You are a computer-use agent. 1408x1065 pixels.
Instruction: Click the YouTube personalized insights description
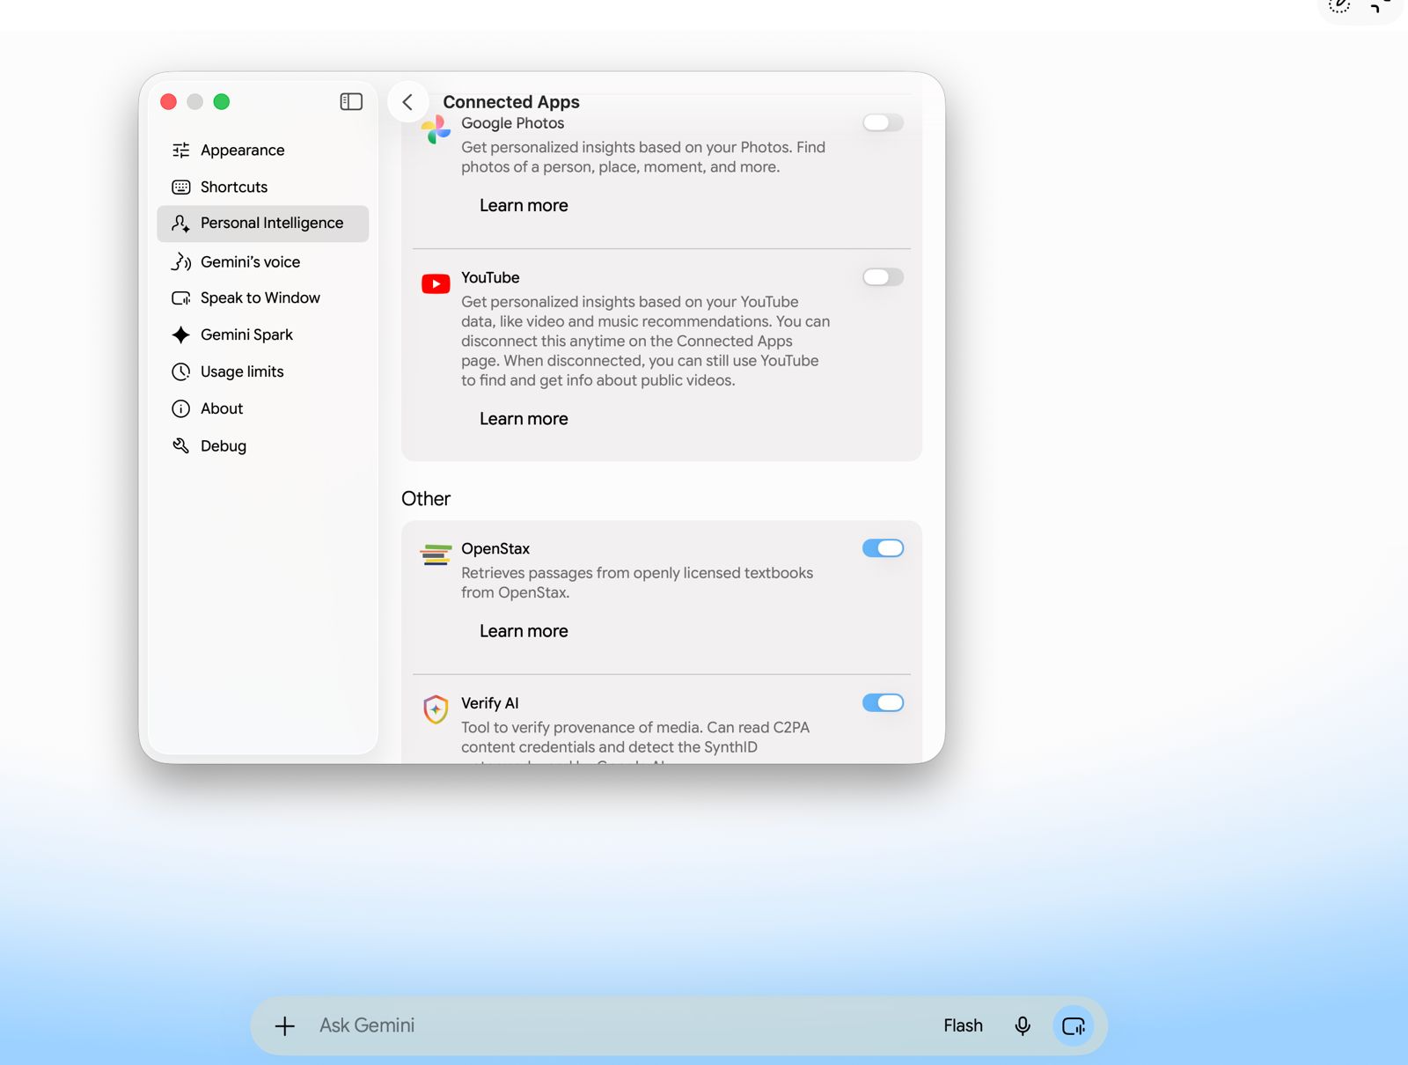646,342
